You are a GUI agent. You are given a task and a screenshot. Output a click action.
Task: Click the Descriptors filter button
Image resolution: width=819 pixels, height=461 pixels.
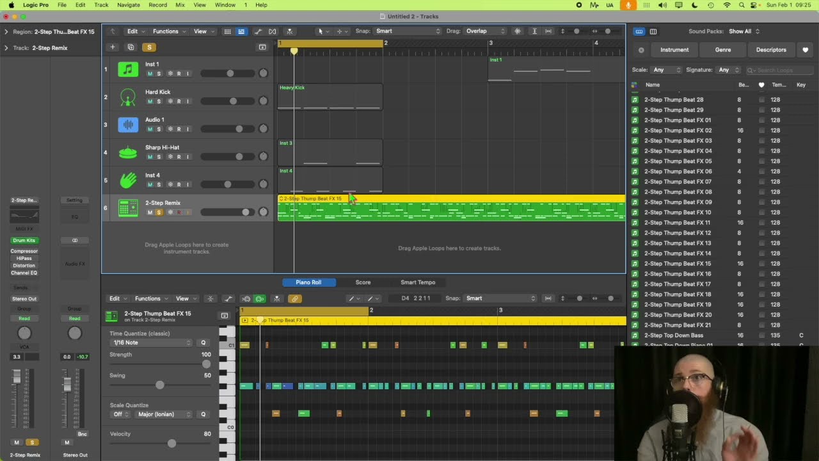(771, 50)
